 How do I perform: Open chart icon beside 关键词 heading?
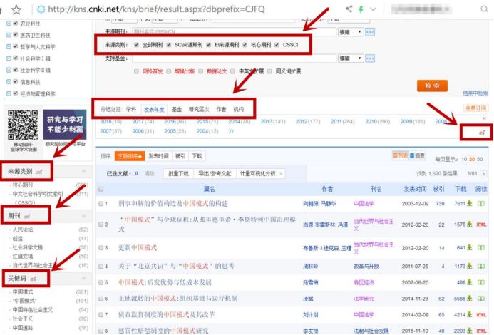point(33,279)
